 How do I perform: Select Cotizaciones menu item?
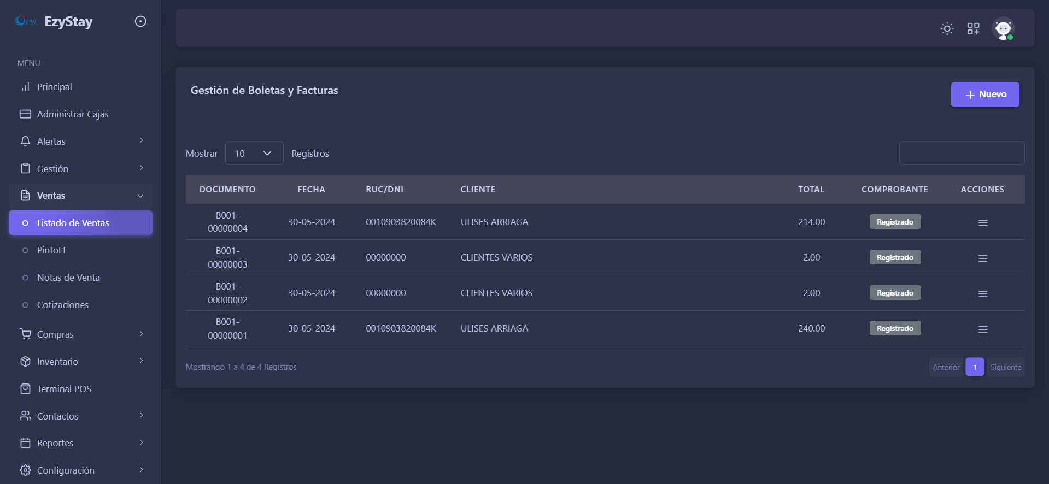(63, 305)
